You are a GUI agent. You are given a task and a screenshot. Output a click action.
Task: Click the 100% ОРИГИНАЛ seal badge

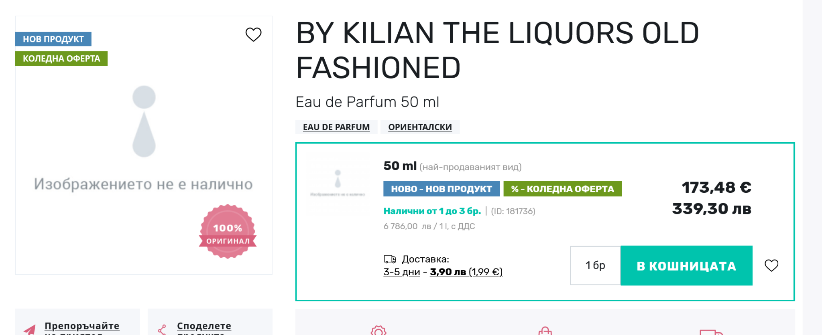tap(228, 232)
